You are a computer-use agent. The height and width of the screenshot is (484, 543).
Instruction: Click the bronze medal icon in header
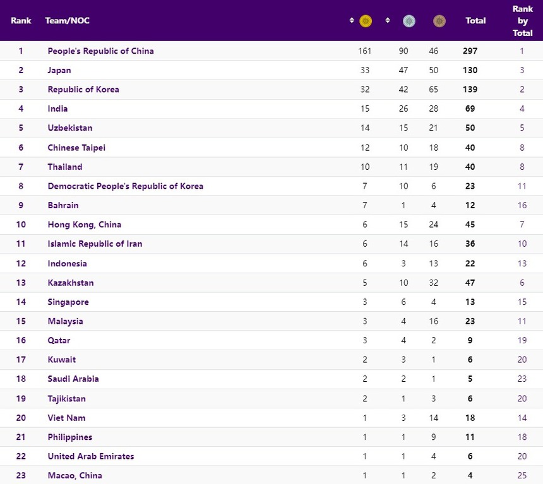pyautogui.click(x=439, y=21)
